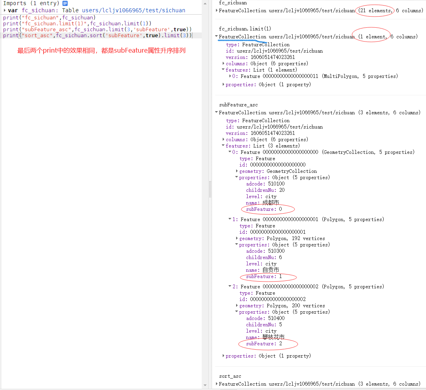Expand the sort_asc FeatureCollection output
The image size is (426, 390).
(216, 384)
